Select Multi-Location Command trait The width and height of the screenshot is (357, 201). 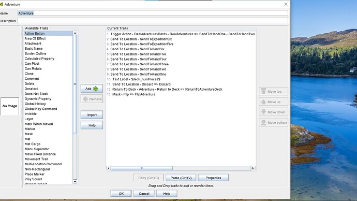tap(48, 164)
